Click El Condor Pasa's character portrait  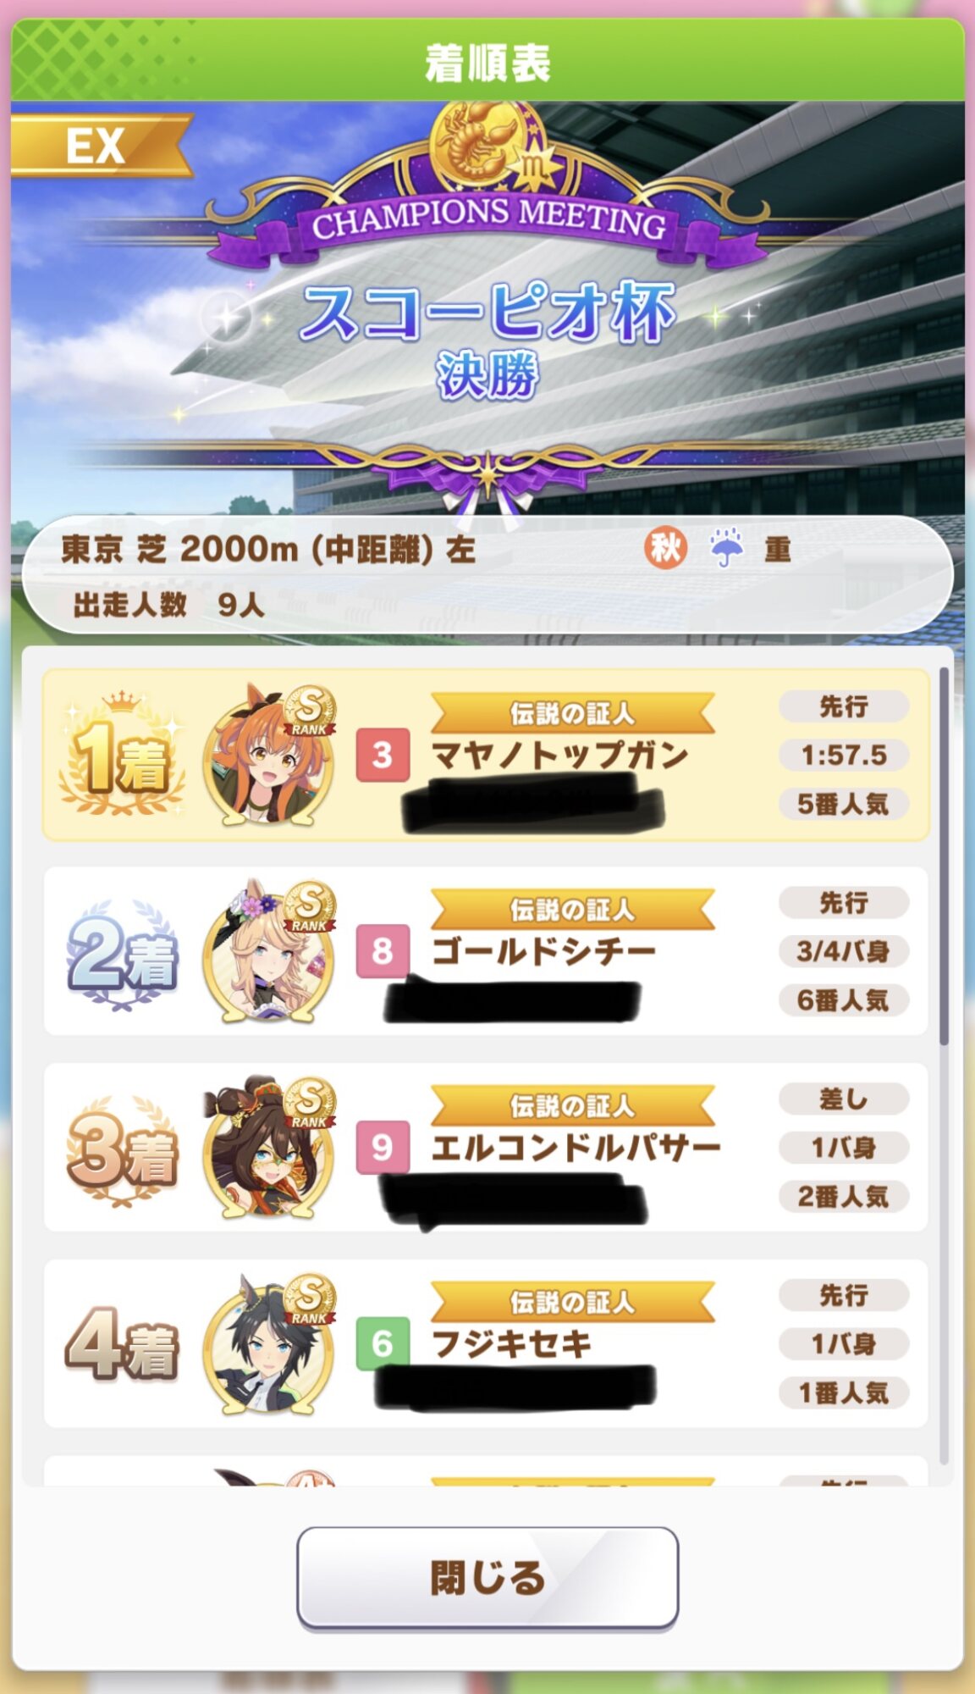(x=269, y=1147)
